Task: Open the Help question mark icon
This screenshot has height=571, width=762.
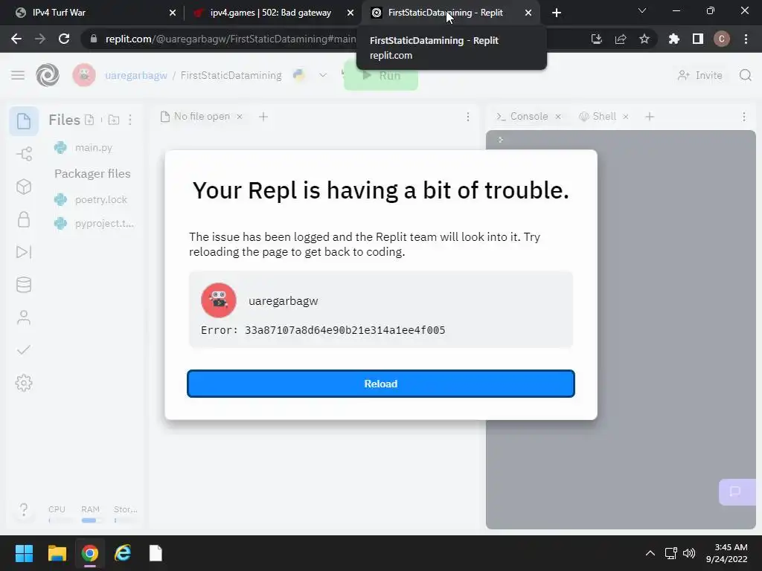Action: [24, 509]
